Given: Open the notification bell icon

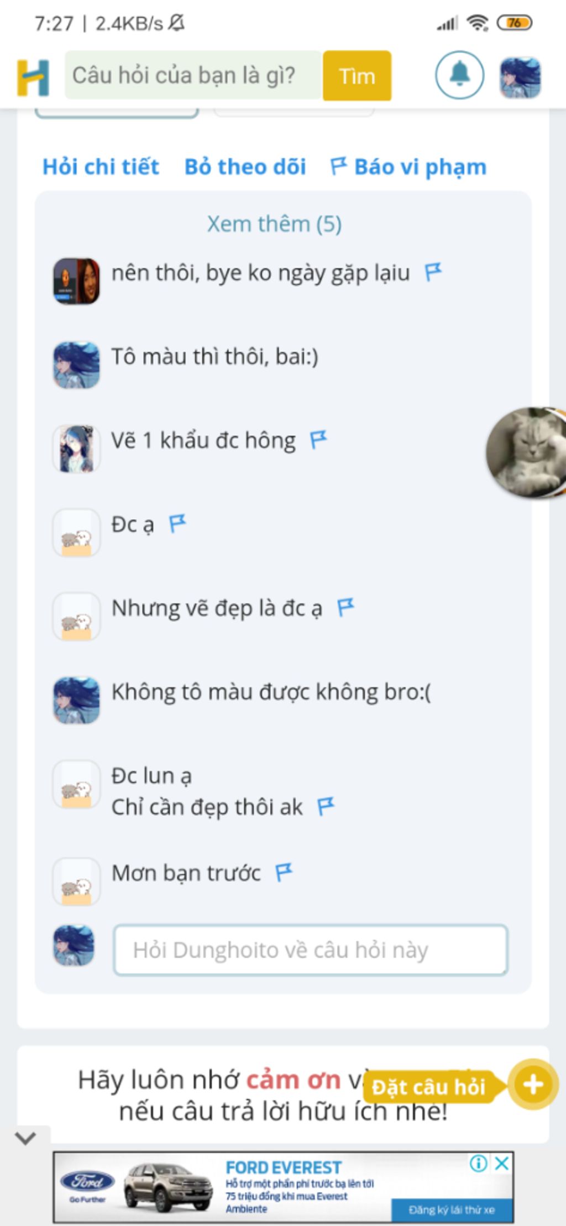Looking at the screenshot, I should pos(459,75).
